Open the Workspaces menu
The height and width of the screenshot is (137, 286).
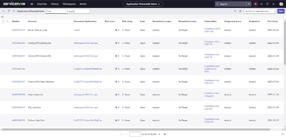[69, 4]
